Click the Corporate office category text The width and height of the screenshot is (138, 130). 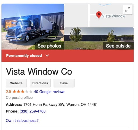click(x=19, y=98)
